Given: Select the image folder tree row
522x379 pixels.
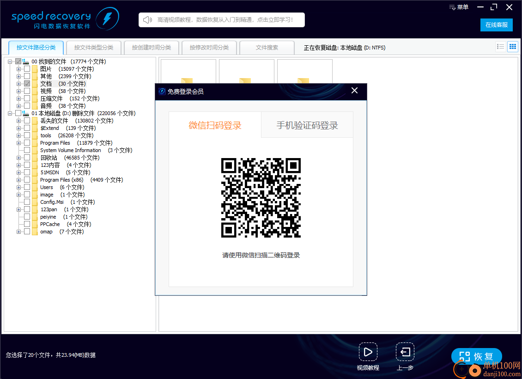Looking at the screenshot, I should click(x=62, y=195).
